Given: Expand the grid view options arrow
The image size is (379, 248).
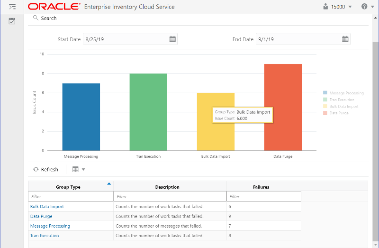Looking at the screenshot, I should tap(83, 169).
